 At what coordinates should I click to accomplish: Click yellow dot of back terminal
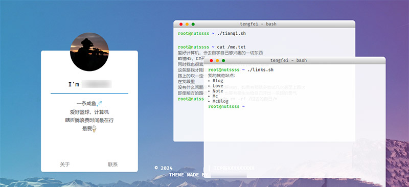click(x=187, y=24)
